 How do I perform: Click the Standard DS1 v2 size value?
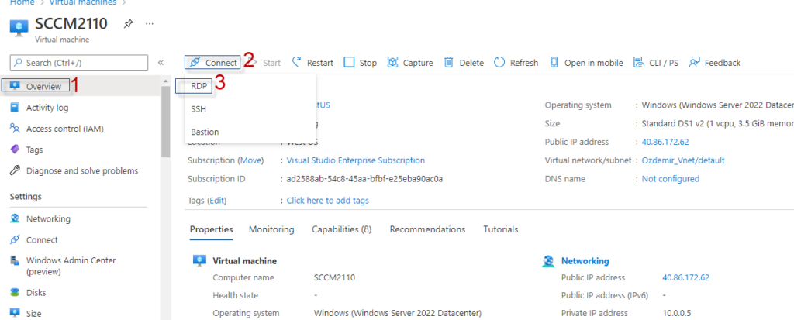[x=717, y=123]
